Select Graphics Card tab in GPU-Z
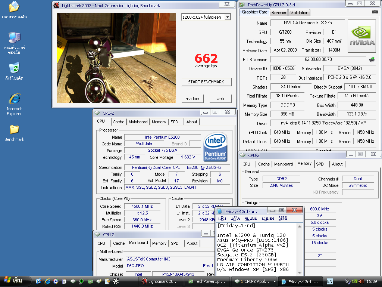The width and height of the screenshot is (382, 287). point(254,12)
